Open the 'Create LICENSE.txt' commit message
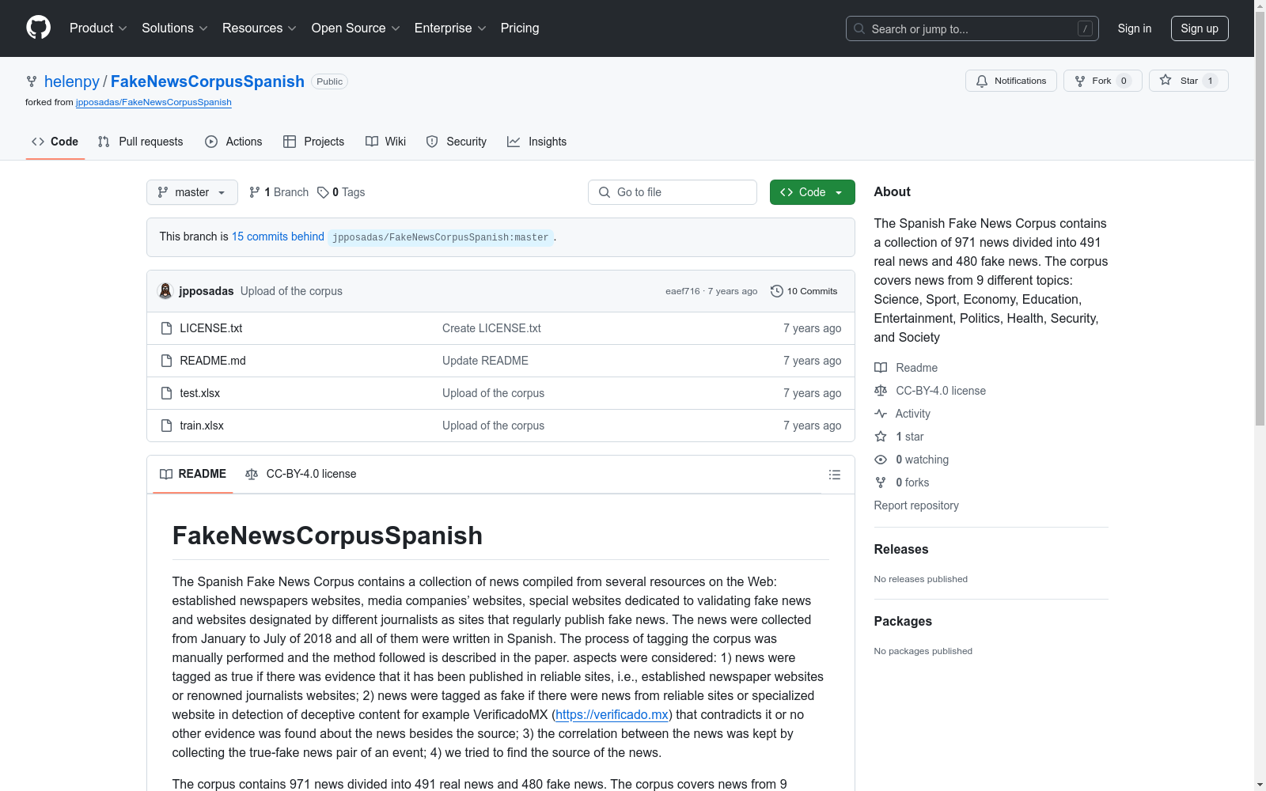The height and width of the screenshot is (791, 1266). (x=491, y=328)
